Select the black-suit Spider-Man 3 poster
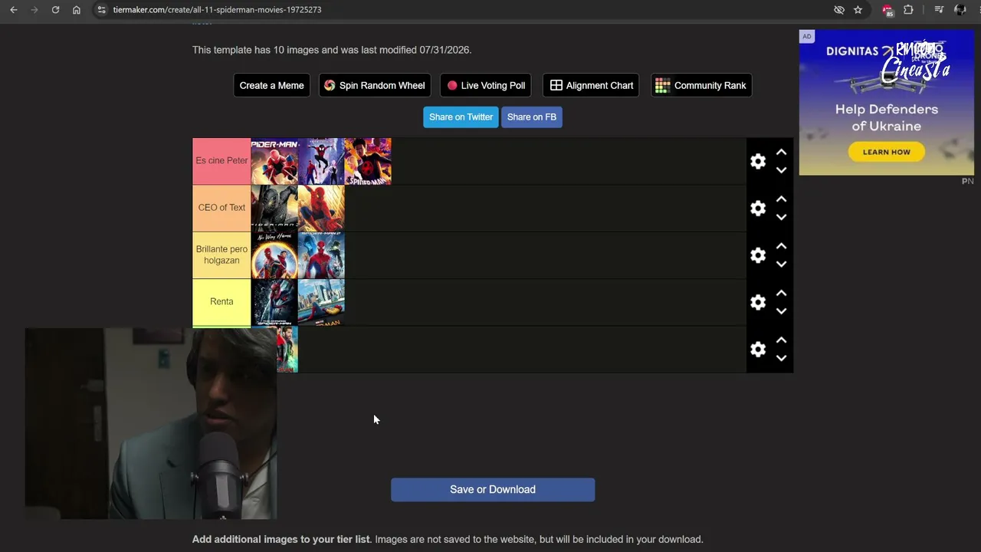Screen dimensions: 981x552 (x=274, y=208)
